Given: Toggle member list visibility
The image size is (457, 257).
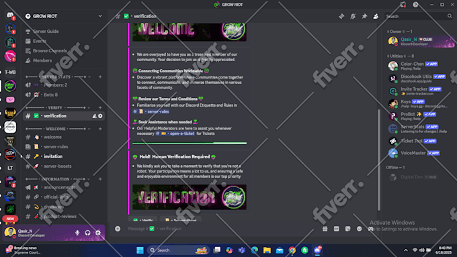Looking at the screenshot, I should pos(376,16).
